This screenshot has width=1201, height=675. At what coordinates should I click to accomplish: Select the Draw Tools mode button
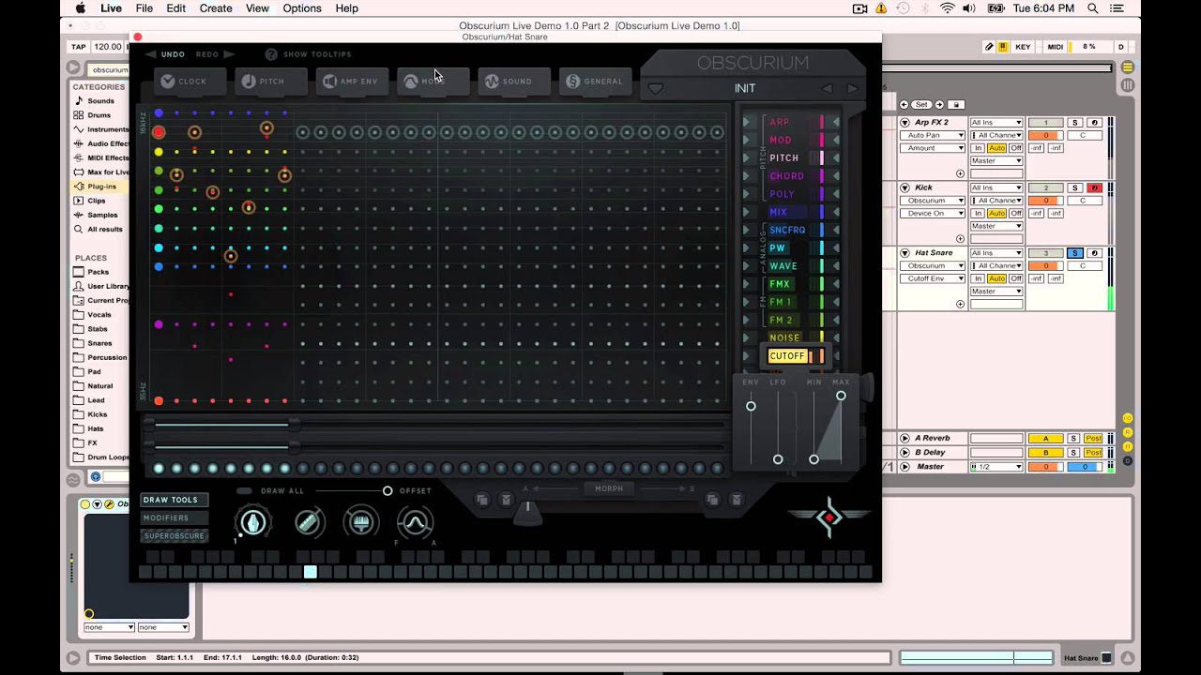[174, 500]
